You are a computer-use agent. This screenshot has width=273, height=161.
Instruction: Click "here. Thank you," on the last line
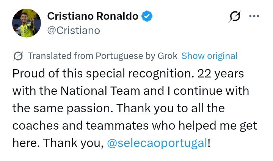(57, 143)
